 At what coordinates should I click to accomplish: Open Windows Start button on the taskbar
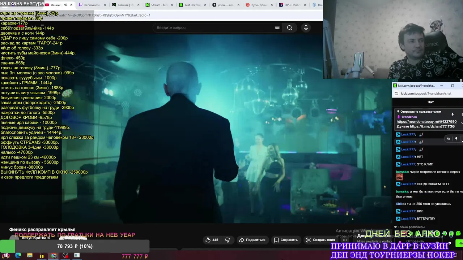click(6, 256)
